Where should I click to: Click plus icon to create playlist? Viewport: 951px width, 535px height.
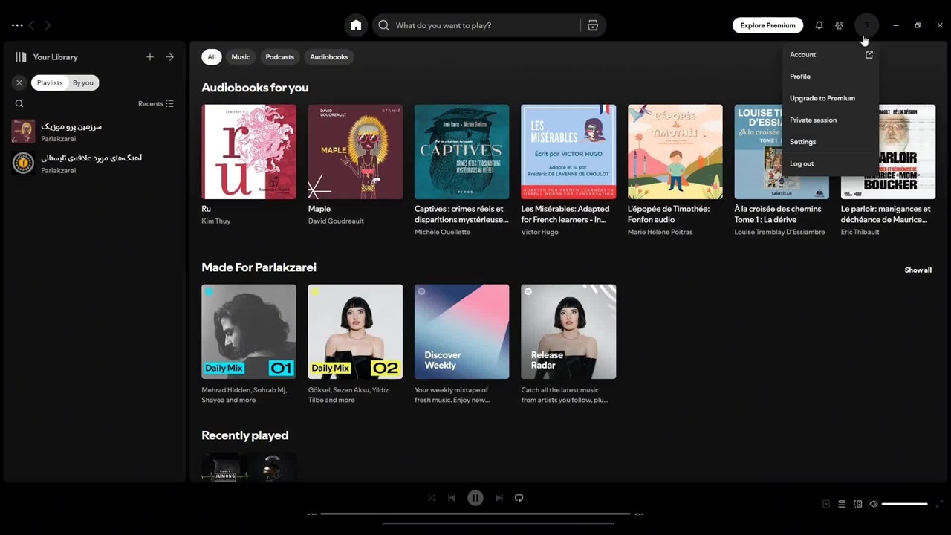click(x=150, y=57)
